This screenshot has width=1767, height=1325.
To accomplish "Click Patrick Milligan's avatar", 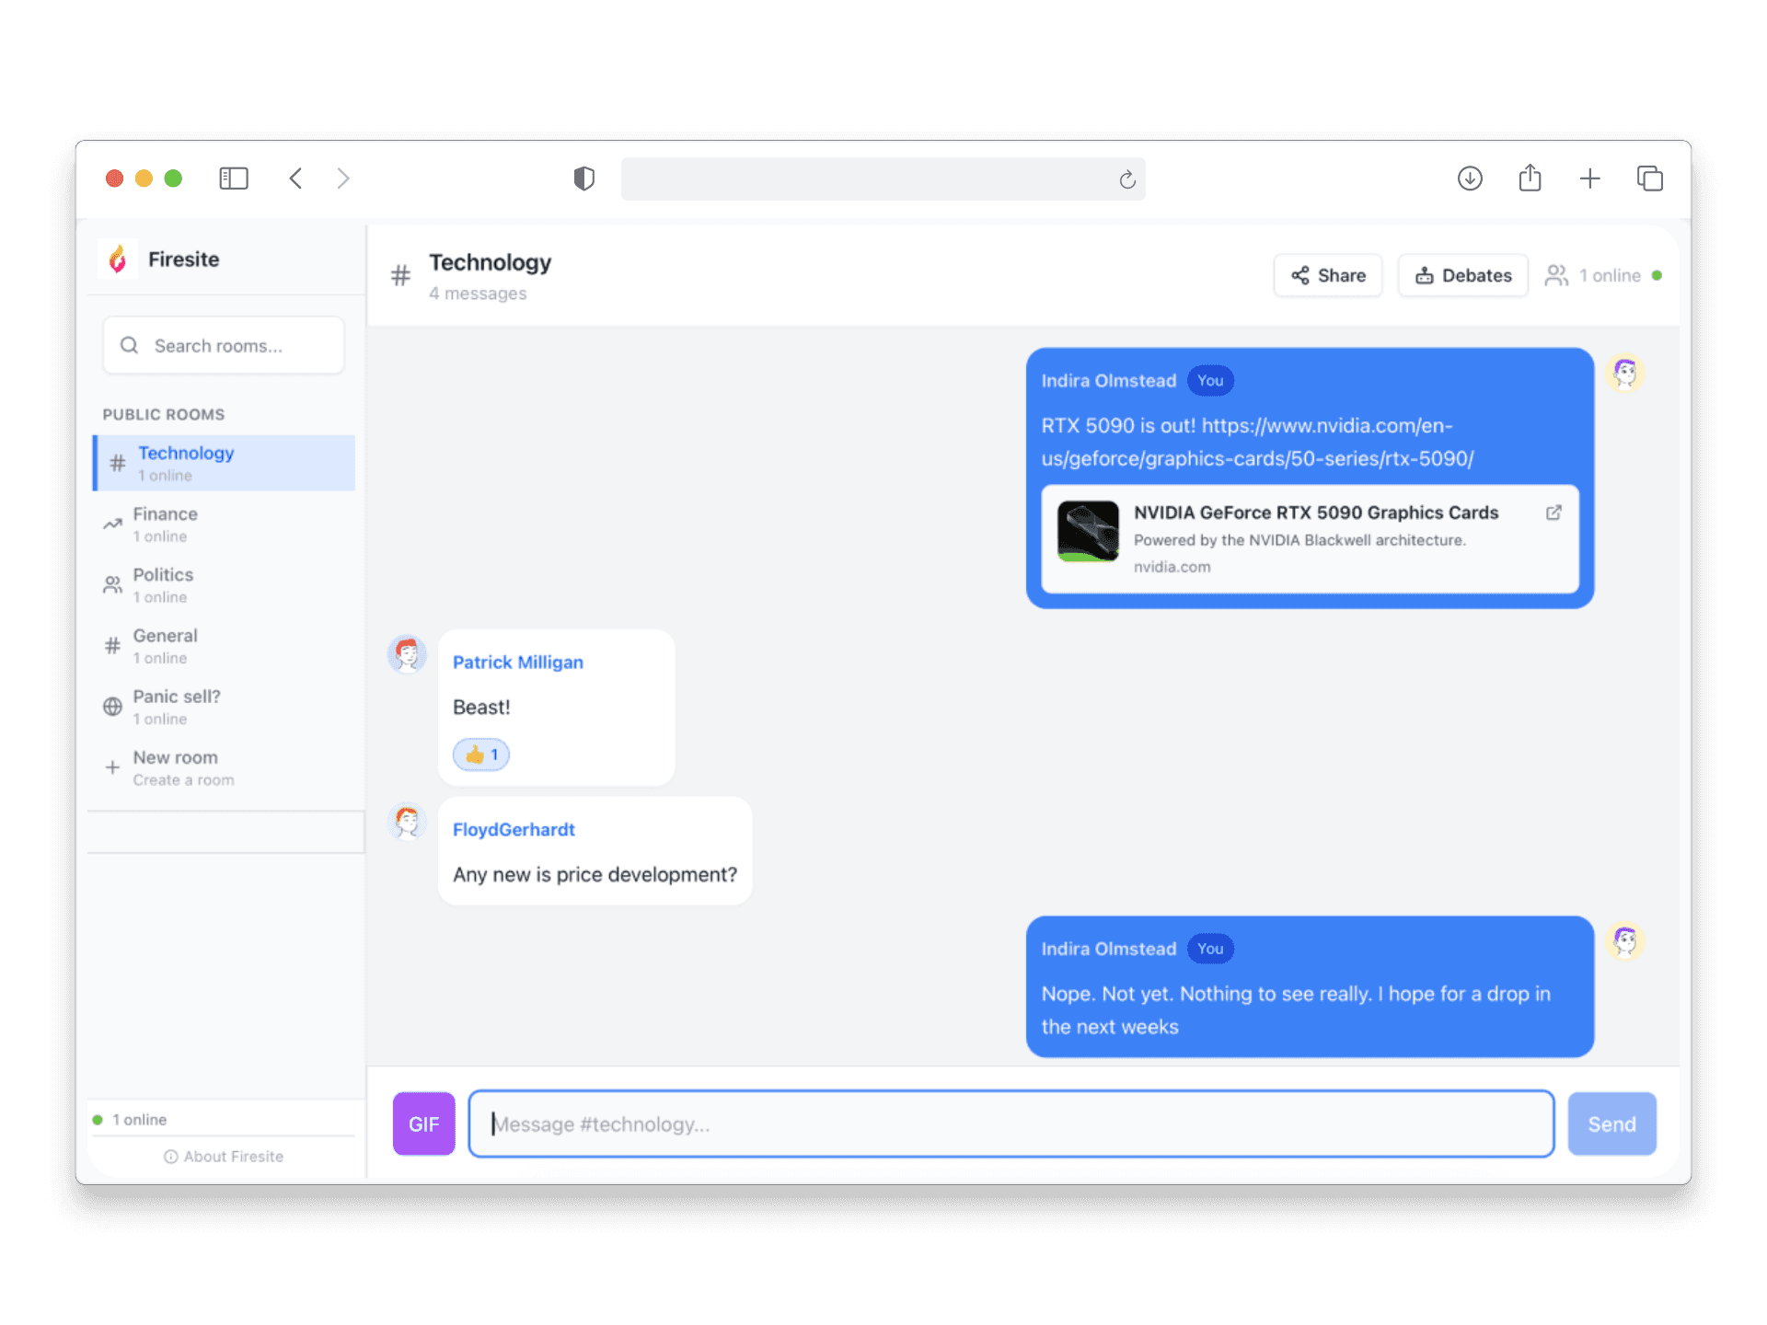I will pos(407,654).
